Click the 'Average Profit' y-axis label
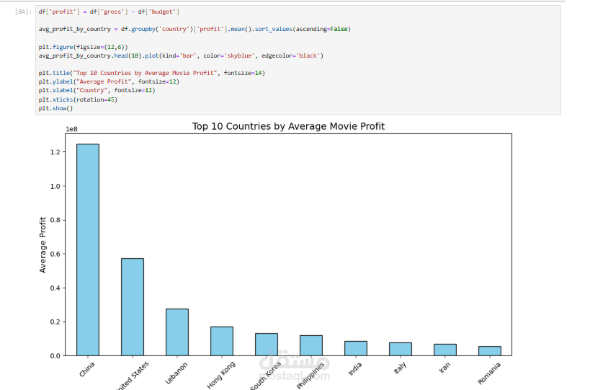590x390 pixels. click(x=43, y=244)
